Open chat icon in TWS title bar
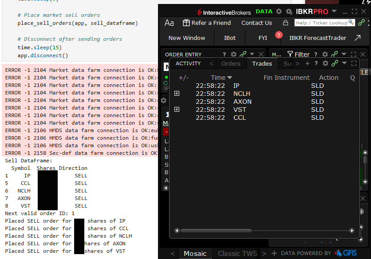The image size is (371, 259). click(289, 12)
